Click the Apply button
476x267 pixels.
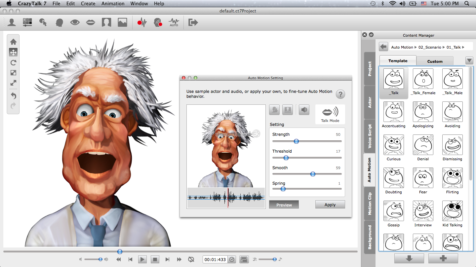pos(330,205)
